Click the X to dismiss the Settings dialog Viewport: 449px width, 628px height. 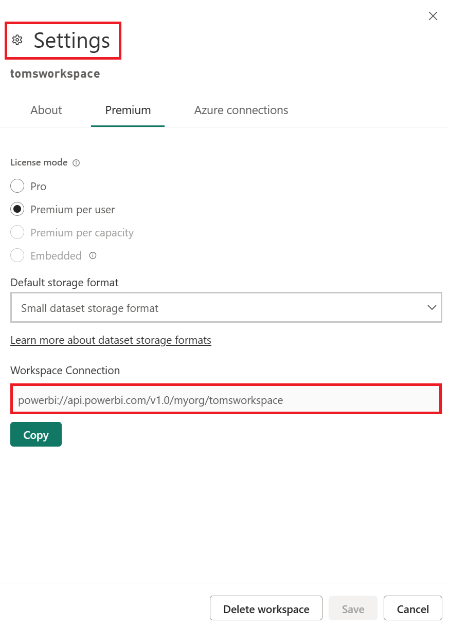(433, 16)
